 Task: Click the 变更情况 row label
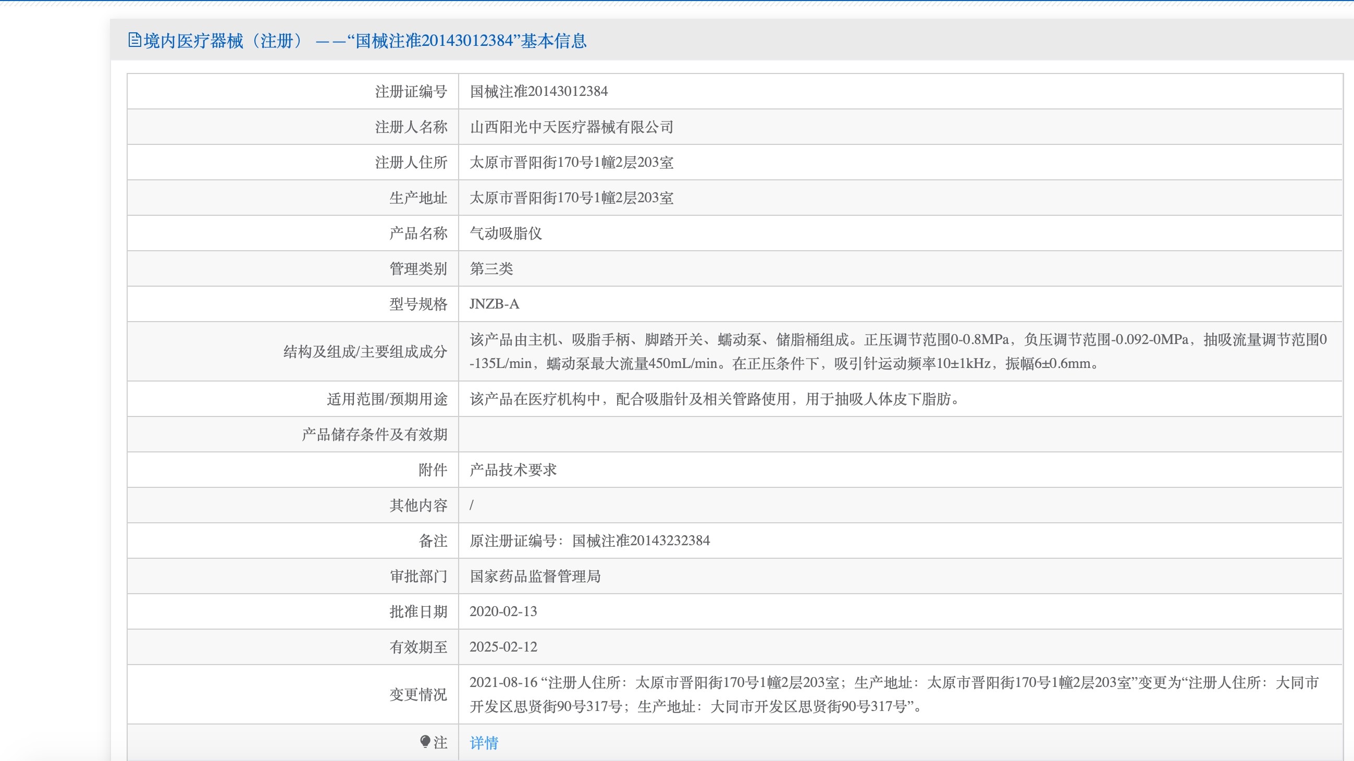pos(418,695)
